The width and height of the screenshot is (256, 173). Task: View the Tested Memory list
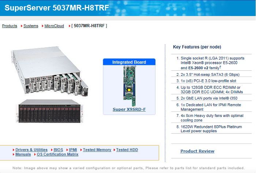click(x=97, y=150)
